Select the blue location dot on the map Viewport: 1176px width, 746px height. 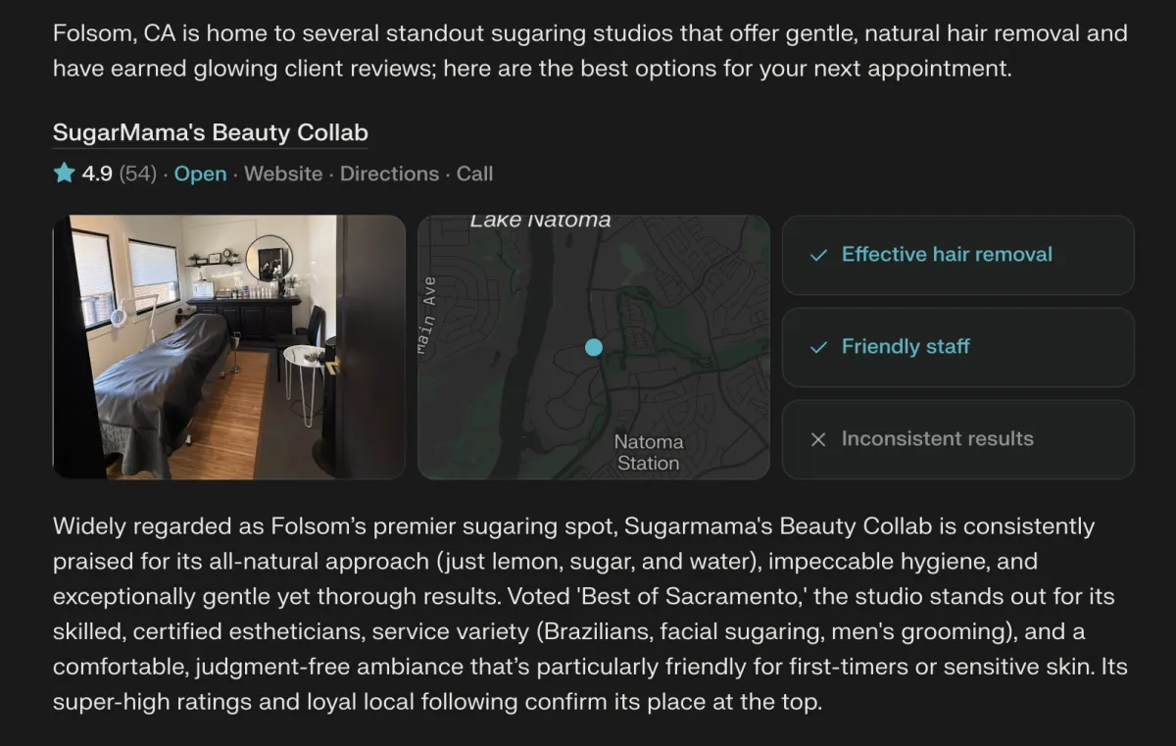click(x=593, y=347)
